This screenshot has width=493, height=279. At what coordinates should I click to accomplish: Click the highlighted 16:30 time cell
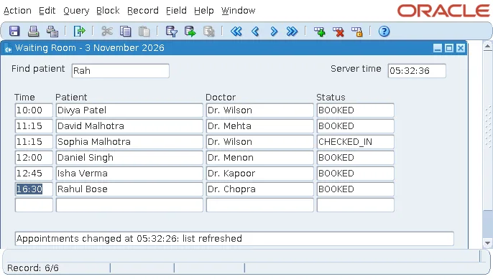tap(34, 189)
